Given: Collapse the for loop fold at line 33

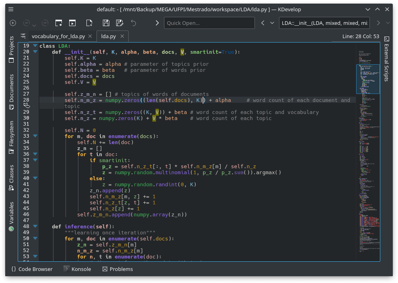Looking at the screenshot, I should point(35,136).
